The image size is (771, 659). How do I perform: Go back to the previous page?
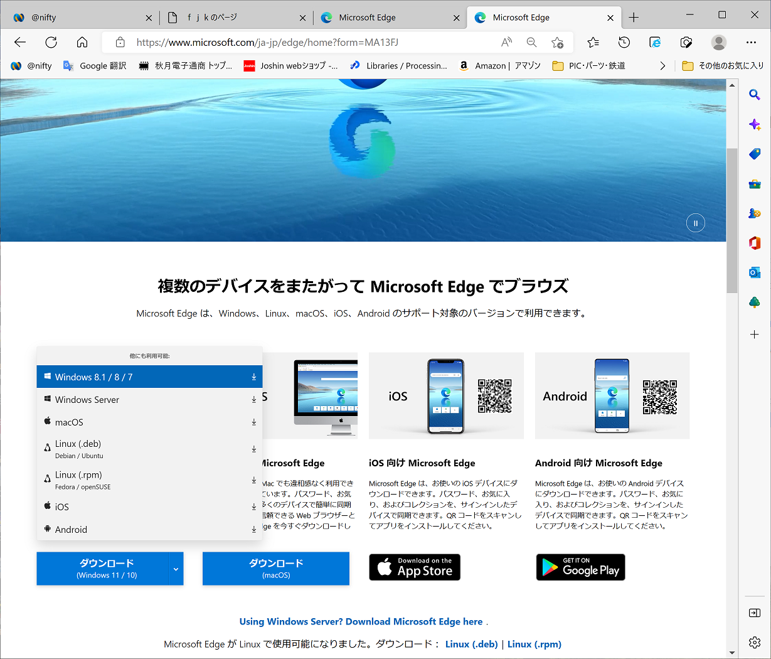pyautogui.click(x=20, y=42)
